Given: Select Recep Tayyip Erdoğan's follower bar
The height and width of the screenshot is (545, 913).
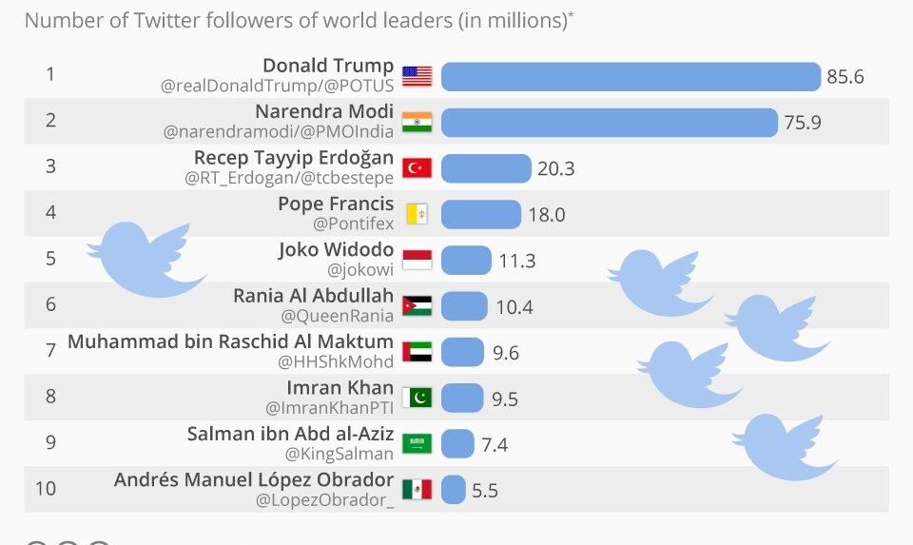Looking at the screenshot, I should point(486,168).
